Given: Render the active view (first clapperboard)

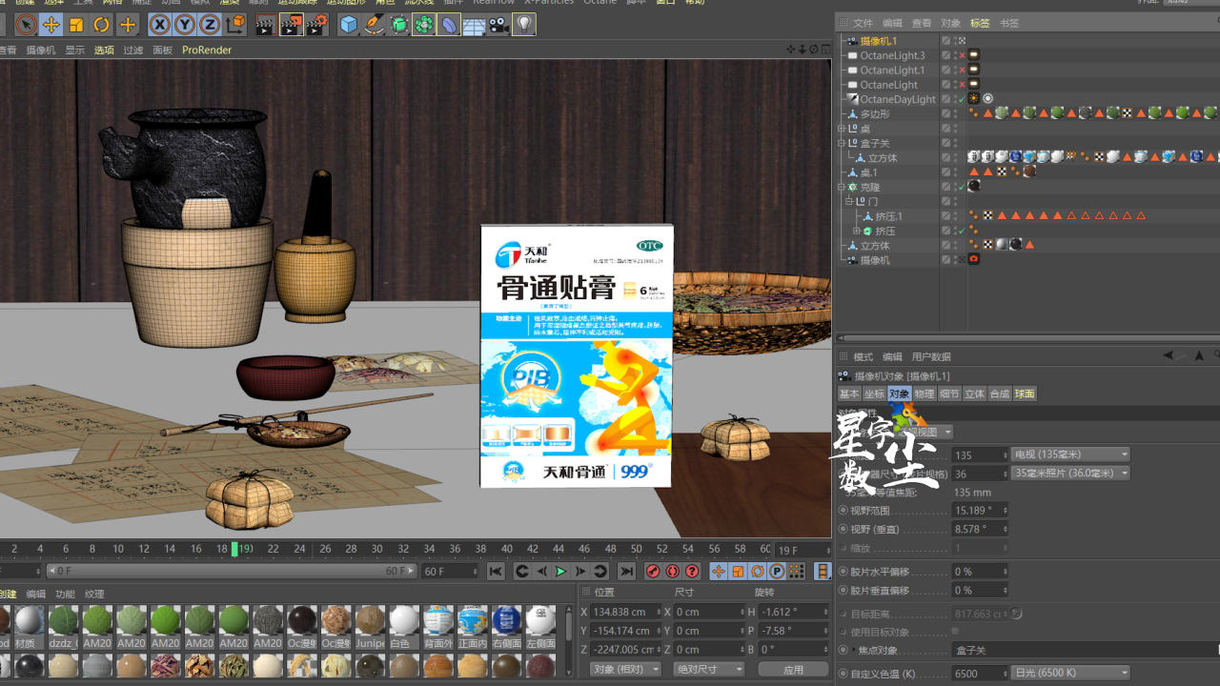Looking at the screenshot, I should tap(265, 25).
